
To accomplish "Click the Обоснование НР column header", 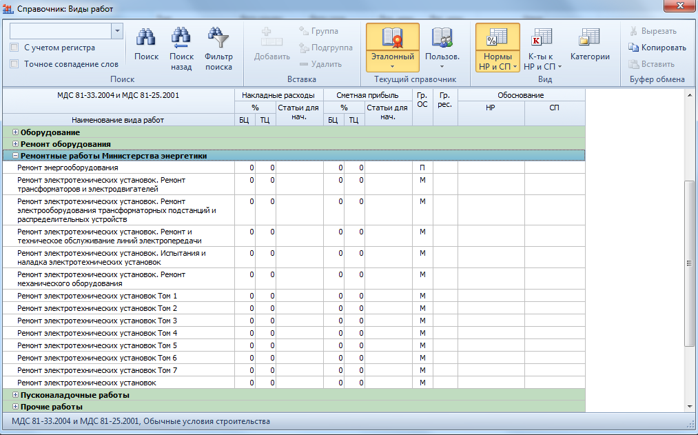I will point(491,109).
